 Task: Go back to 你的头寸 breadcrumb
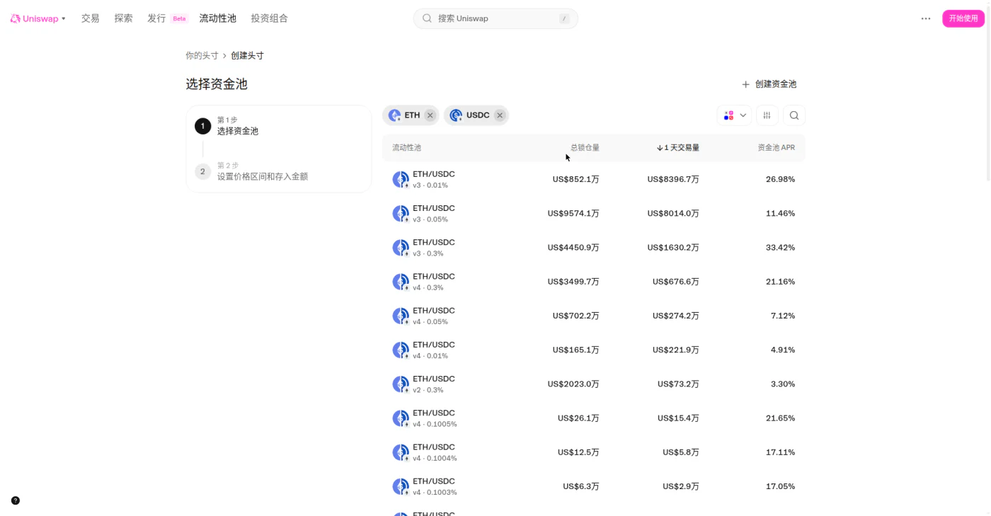(202, 55)
